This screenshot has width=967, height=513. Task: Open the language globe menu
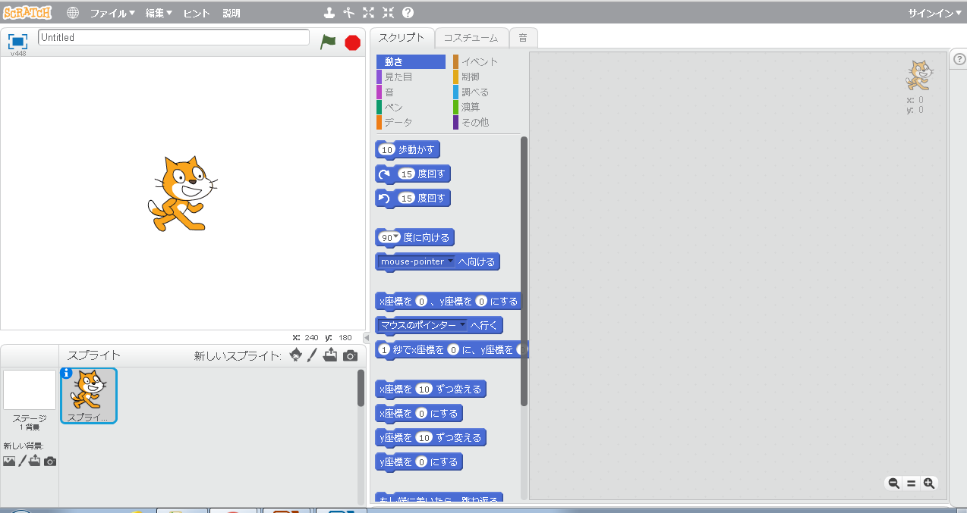click(73, 13)
